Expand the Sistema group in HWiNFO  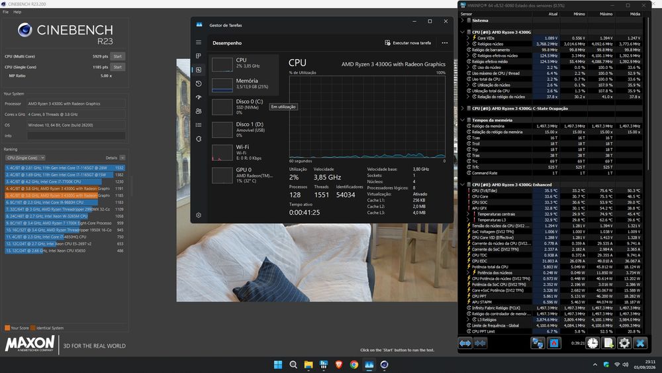462,21
